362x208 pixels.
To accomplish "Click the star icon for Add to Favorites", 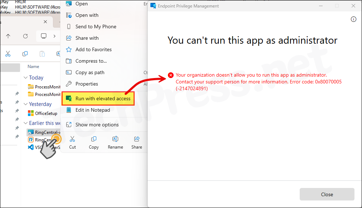I will point(69,49).
